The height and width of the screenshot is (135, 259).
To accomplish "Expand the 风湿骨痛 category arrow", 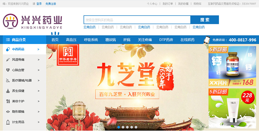I will (x=39, y=60).
